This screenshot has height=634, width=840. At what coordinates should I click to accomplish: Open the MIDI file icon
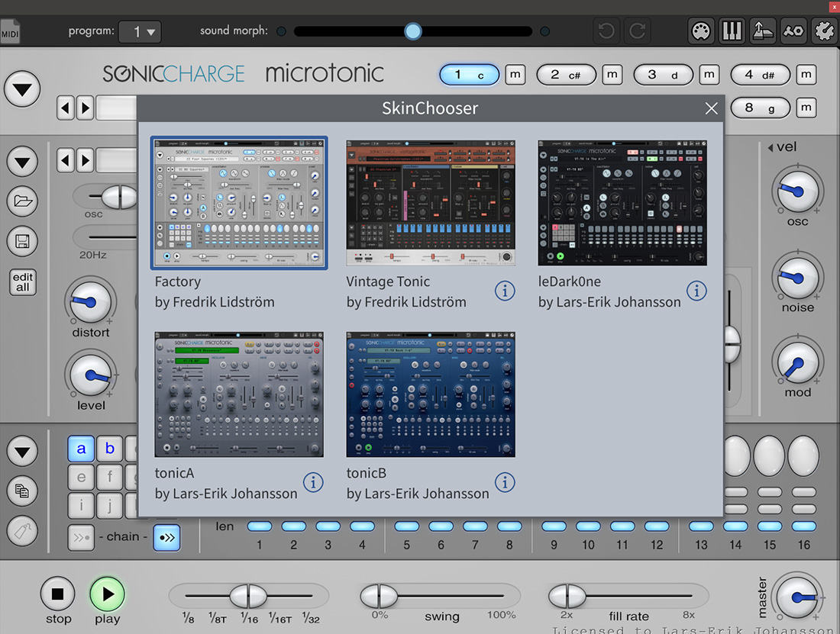click(10, 32)
